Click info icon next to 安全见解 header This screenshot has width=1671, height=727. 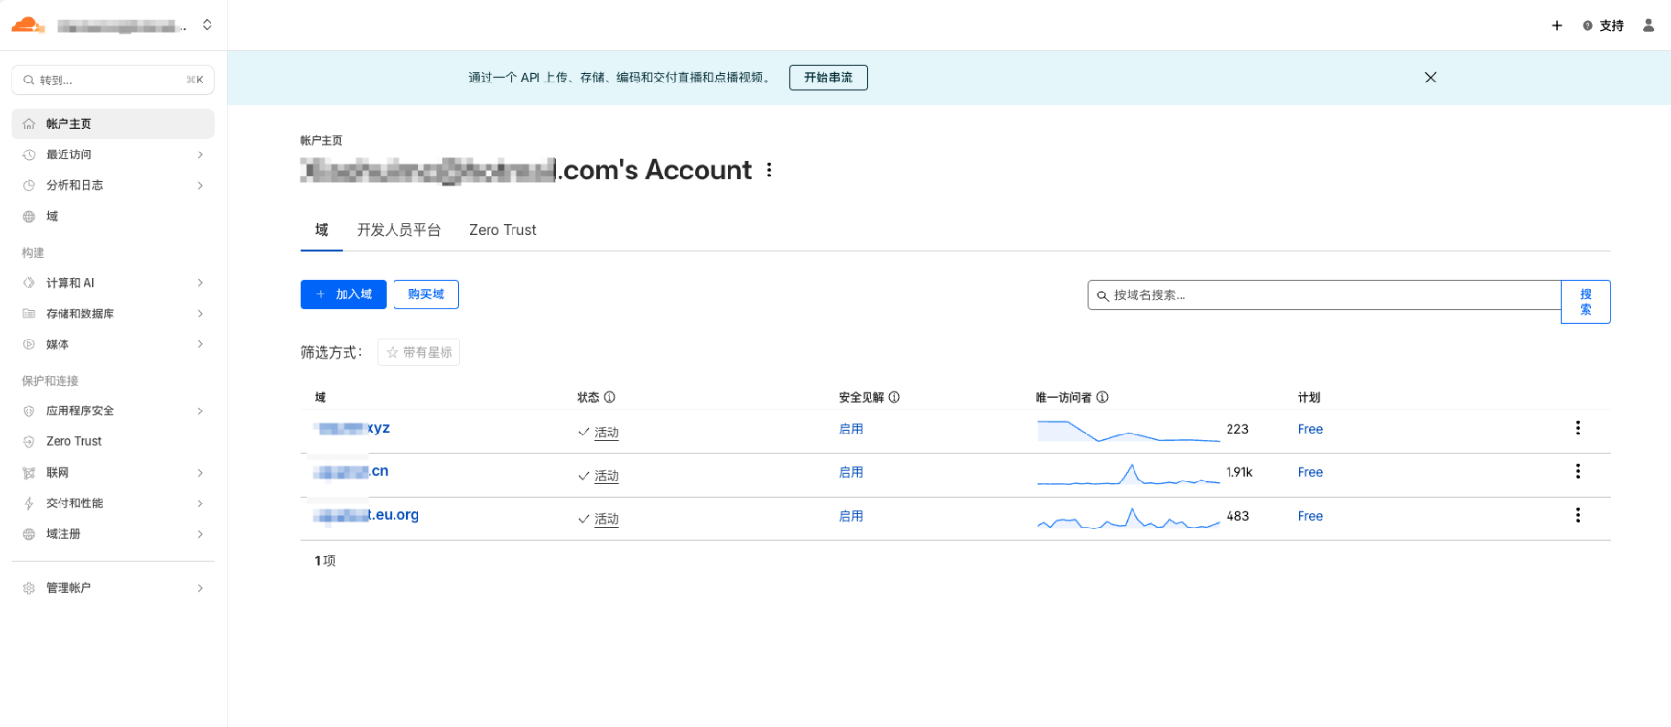(894, 397)
